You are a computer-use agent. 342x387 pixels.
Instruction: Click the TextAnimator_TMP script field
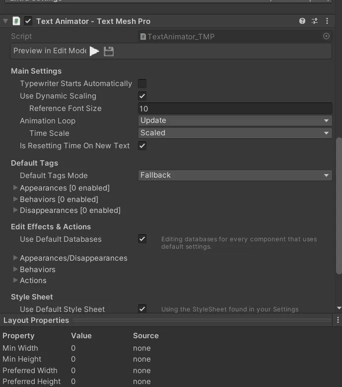click(x=235, y=36)
